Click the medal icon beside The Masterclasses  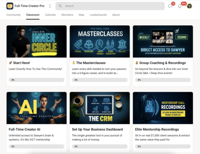pos(74,63)
